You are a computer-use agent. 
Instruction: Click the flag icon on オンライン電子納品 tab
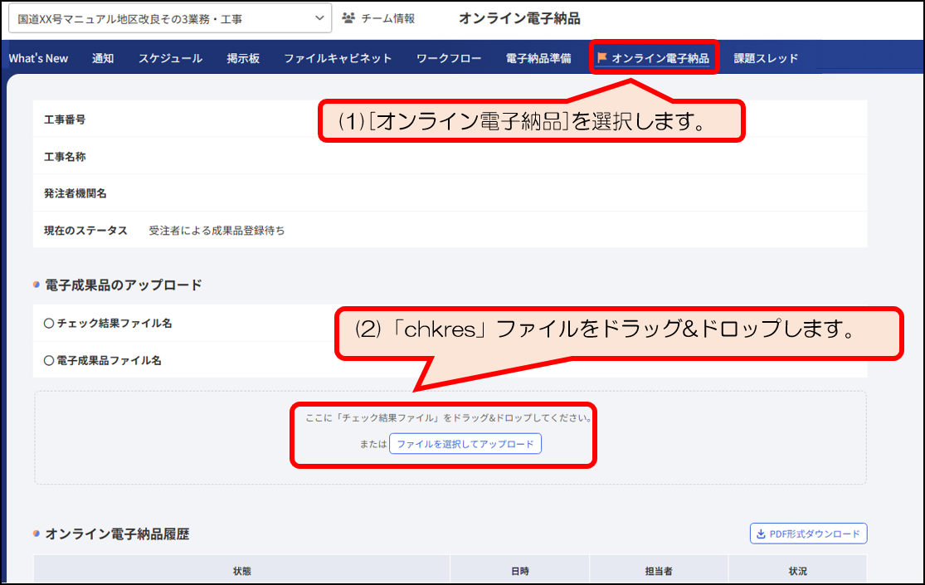click(x=601, y=57)
